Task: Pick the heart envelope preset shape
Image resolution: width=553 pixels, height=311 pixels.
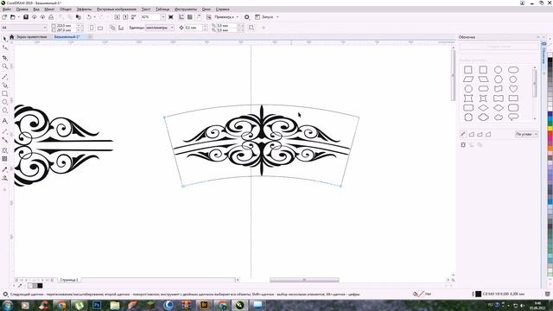Action: tap(513, 88)
